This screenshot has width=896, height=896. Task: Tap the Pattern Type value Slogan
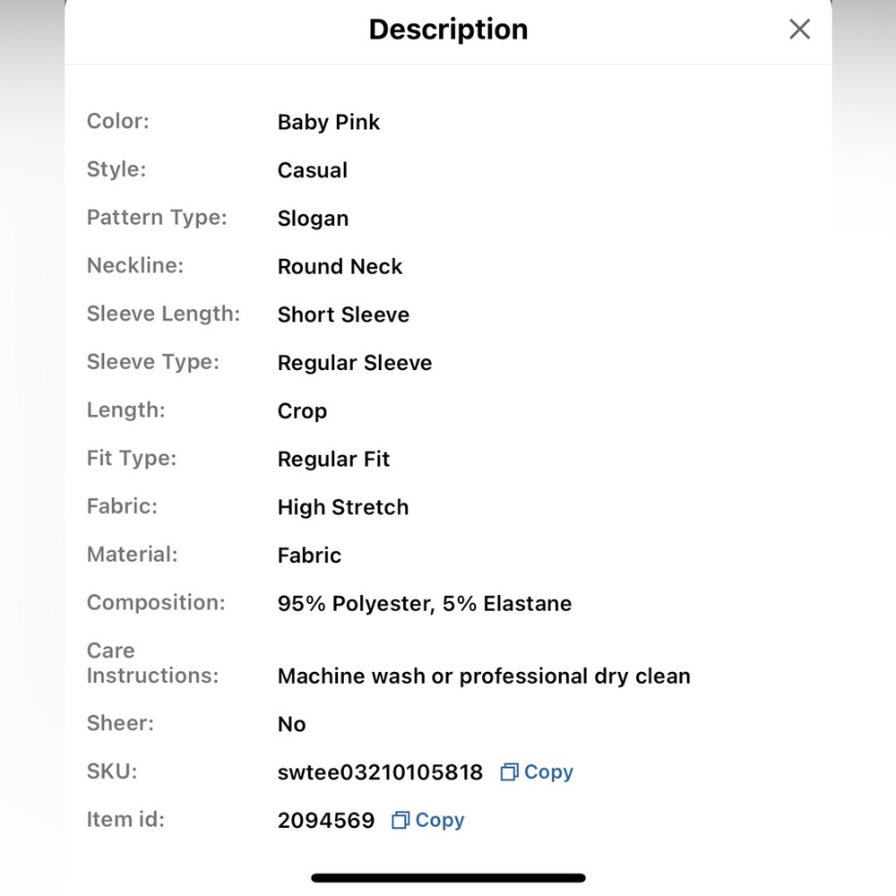[313, 219]
